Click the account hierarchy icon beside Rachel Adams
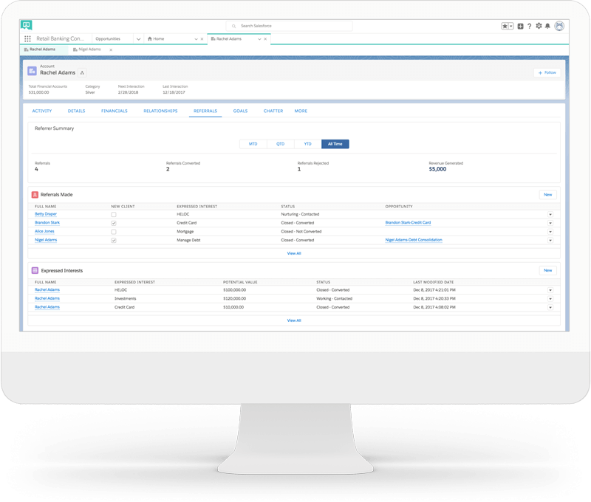Image resolution: width=591 pixels, height=502 pixels. tap(82, 72)
